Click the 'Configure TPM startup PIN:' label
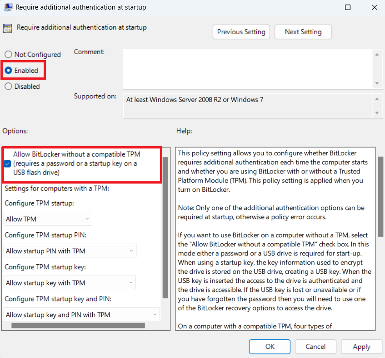 (x=45, y=235)
